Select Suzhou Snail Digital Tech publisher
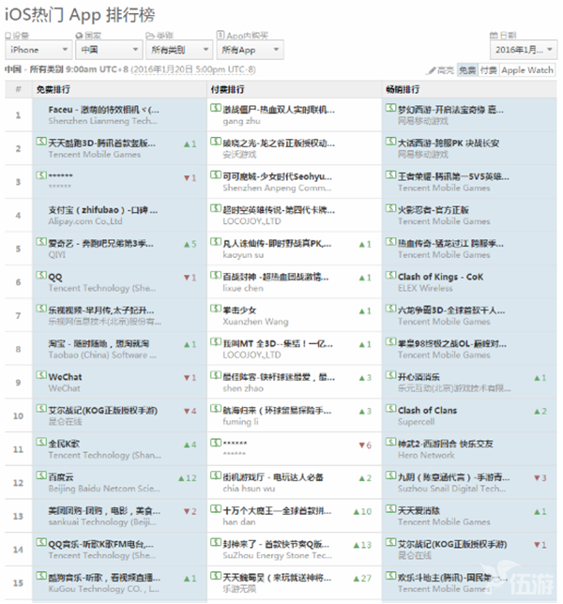Screen dimensions: 563x604 point(451,489)
